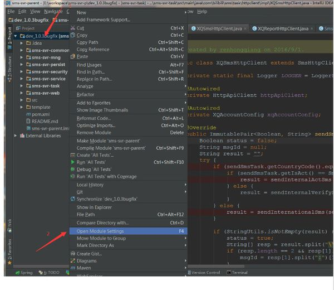Image resolution: width=334 pixels, height=290 pixels.
Task: Click the class icon on XQSmsHttpClient.java tab
Action: coord(193,28)
